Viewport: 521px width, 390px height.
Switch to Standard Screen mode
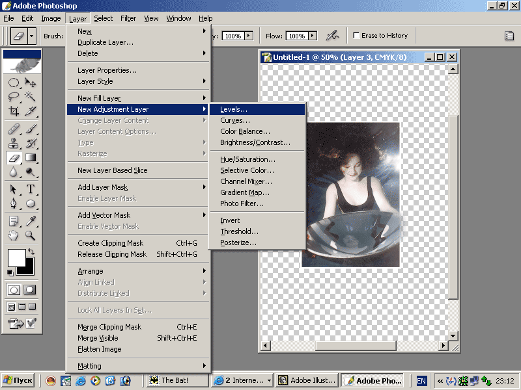tap(11, 307)
